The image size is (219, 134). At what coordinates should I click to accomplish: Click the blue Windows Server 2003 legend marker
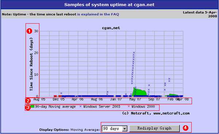[80, 106]
